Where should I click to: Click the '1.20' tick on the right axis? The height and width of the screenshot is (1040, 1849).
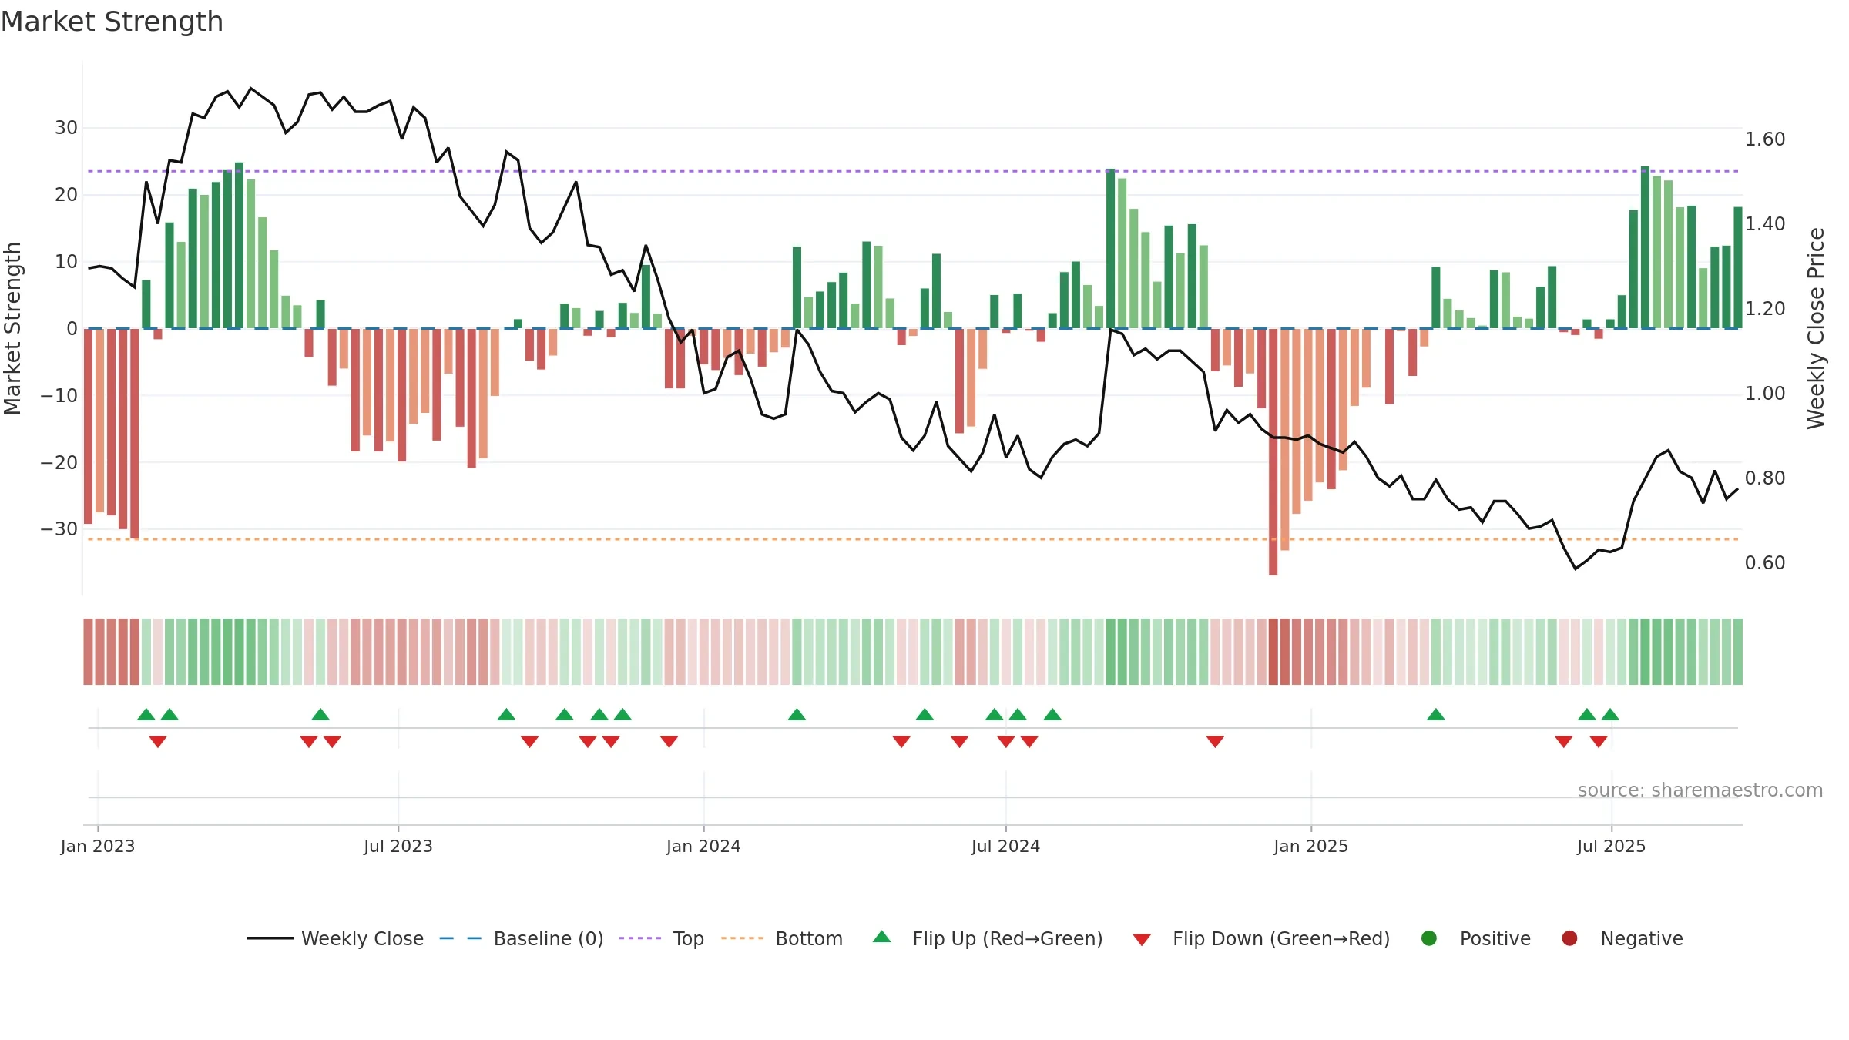pos(1765,309)
